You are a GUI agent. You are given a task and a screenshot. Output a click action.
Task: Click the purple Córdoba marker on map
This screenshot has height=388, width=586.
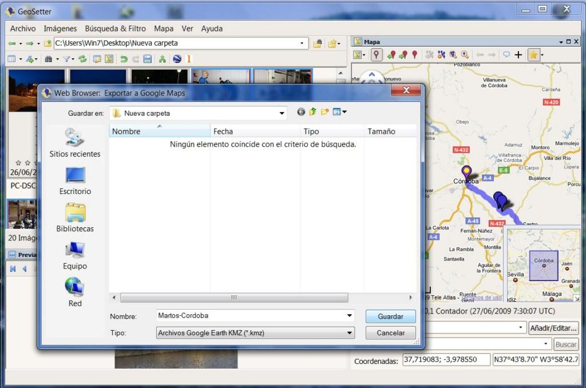[466, 174]
